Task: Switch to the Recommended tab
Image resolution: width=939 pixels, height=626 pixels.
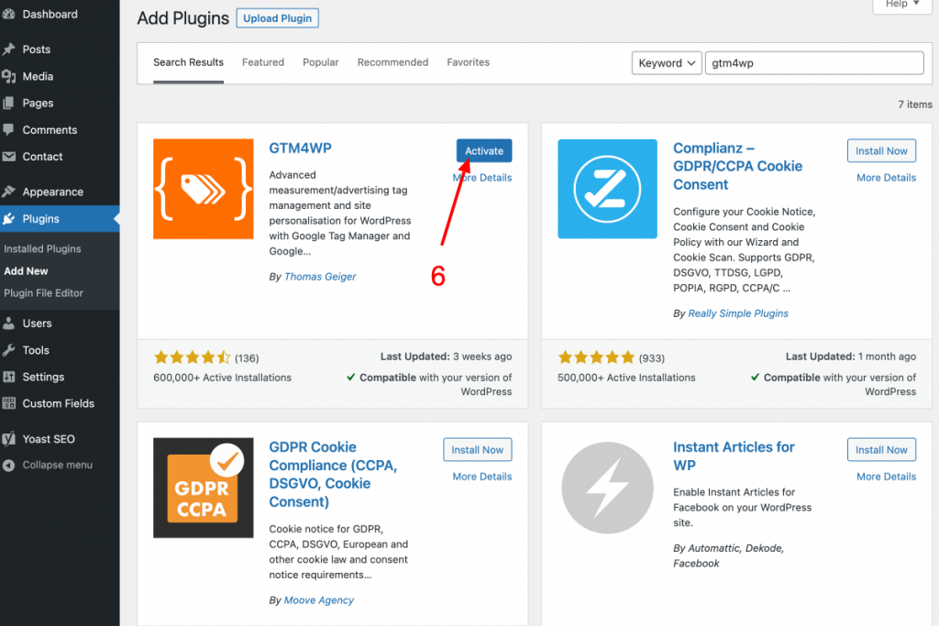Action: tap(392, 62)
